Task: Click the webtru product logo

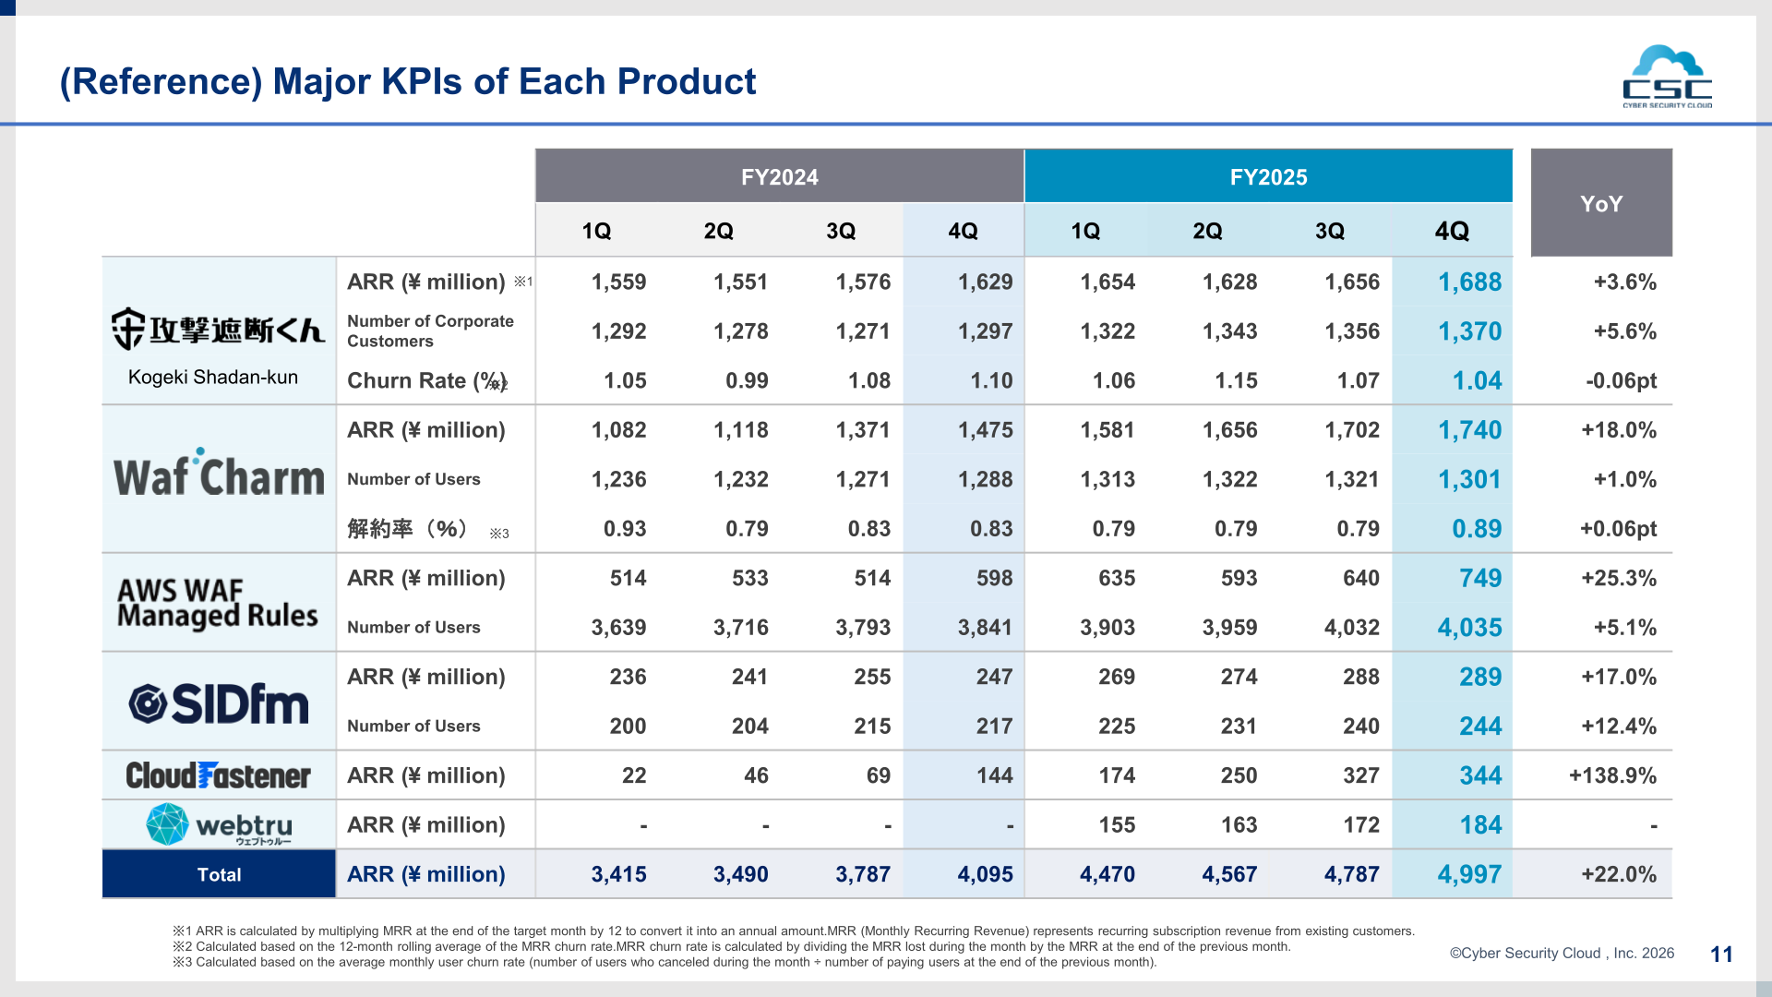Action: click(x=220, y=824)
